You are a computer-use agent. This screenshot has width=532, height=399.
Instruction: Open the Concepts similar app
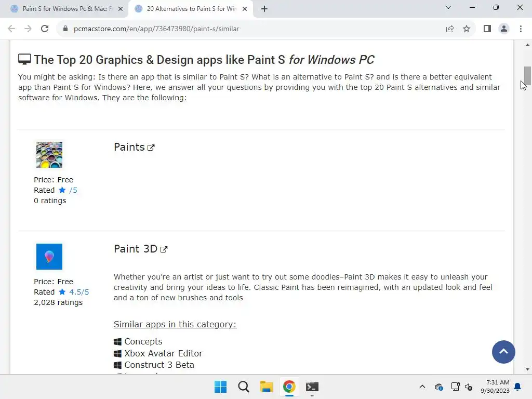tap(143, 341)
